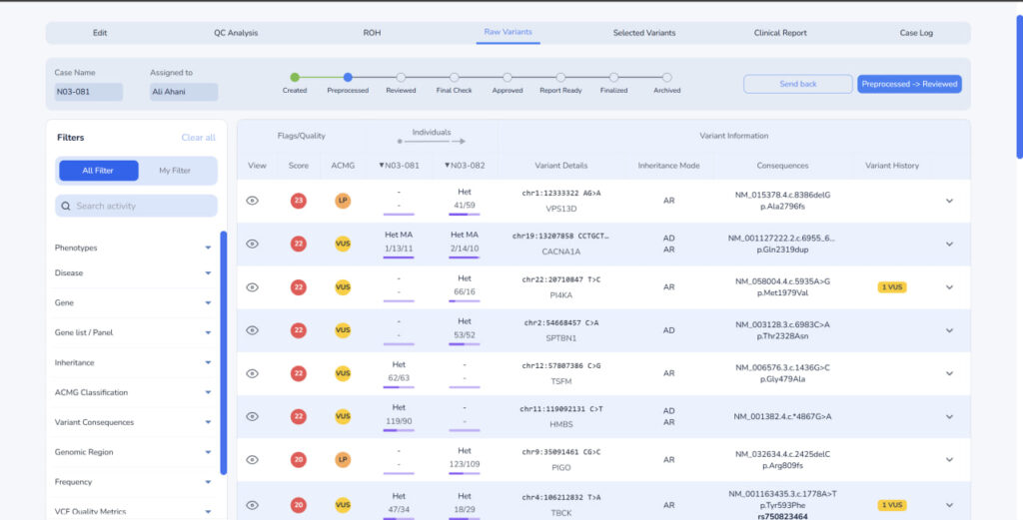Viewport: 1023px width, 520px height.
Task: Open the Edit tab
Action: coord(100,33)
